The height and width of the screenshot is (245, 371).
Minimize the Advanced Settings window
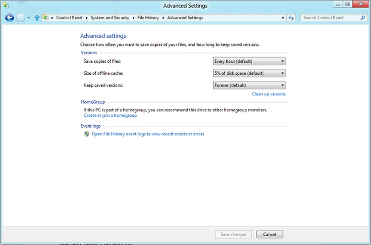[x=338, y=4]
